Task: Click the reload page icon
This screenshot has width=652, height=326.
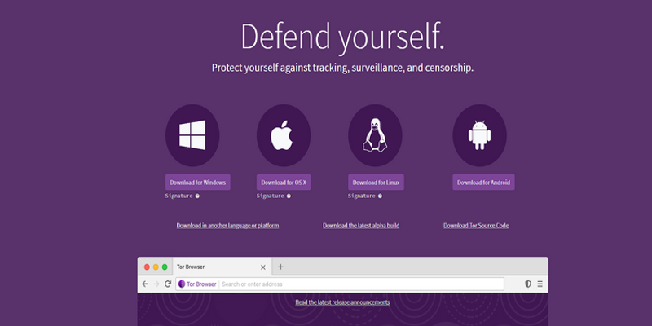Action: point(168,284)
